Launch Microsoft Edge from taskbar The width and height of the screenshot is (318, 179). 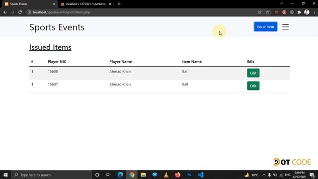pyautogui.click(x=120, y=175)
